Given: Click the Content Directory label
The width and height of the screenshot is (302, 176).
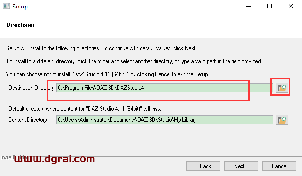Looking at the screenshot, I should tap(27, 120).
